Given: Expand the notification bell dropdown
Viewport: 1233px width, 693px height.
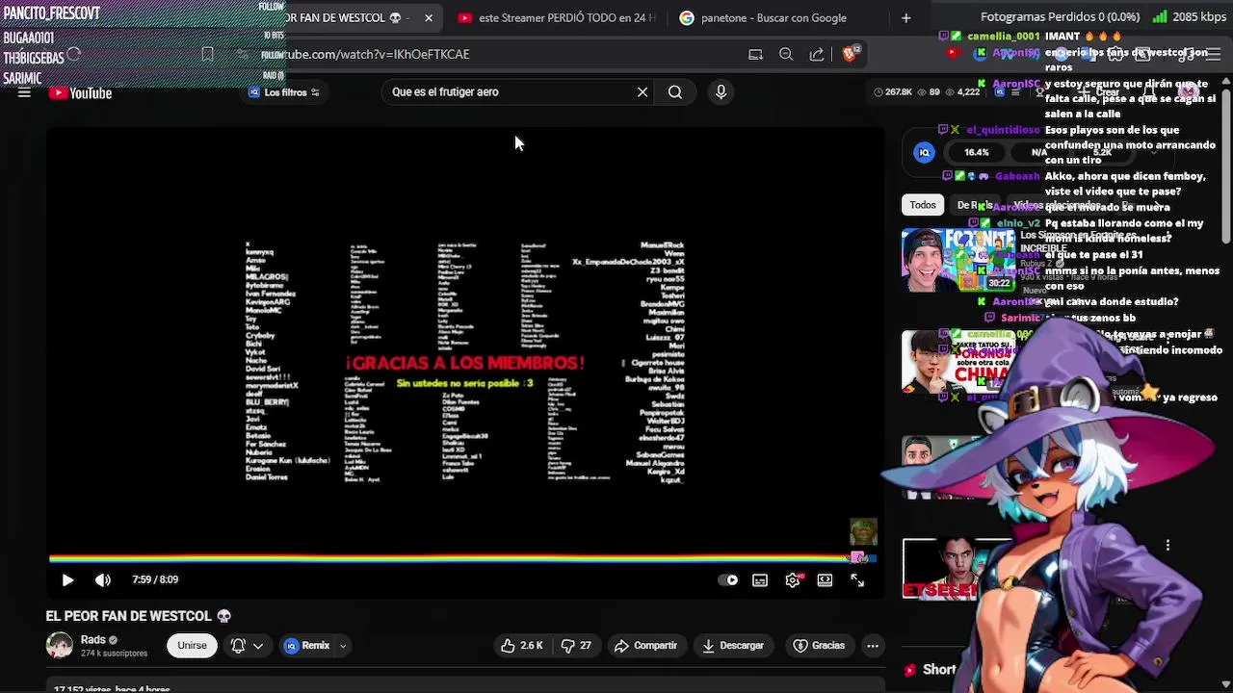Looking at the screenshot, I should (x=247, y=646).
